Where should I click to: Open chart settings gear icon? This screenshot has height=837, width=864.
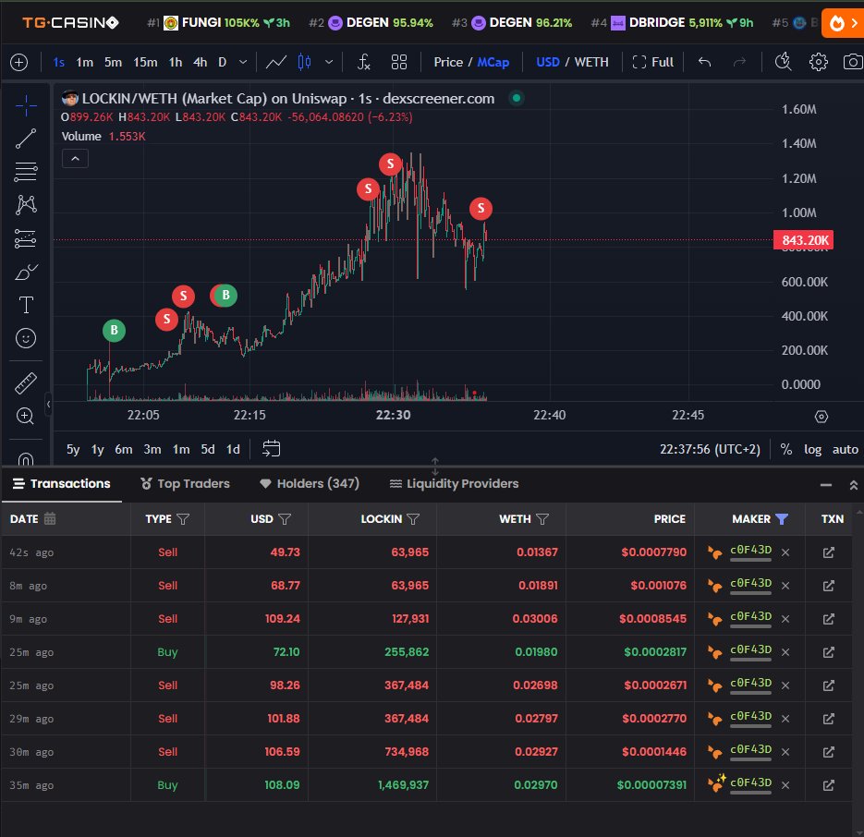pos(819,62)
